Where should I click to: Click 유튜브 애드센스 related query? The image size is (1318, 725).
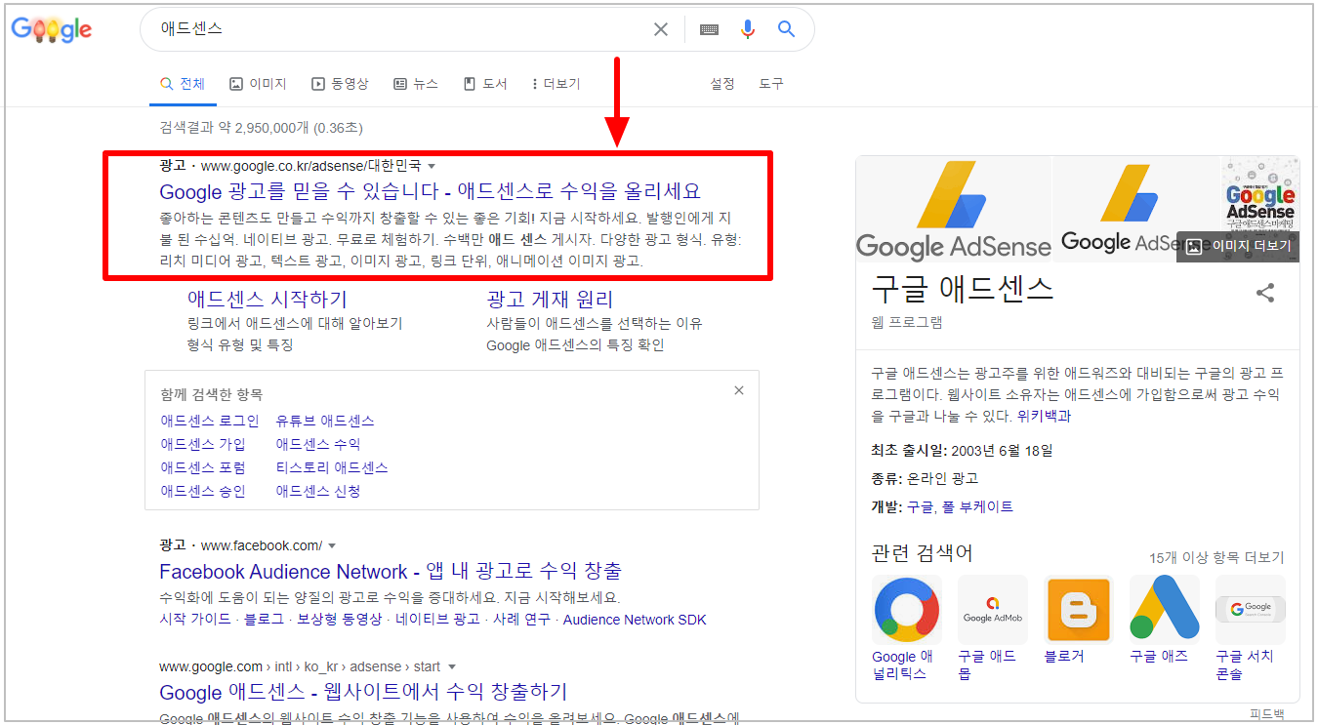pos(325,421)
